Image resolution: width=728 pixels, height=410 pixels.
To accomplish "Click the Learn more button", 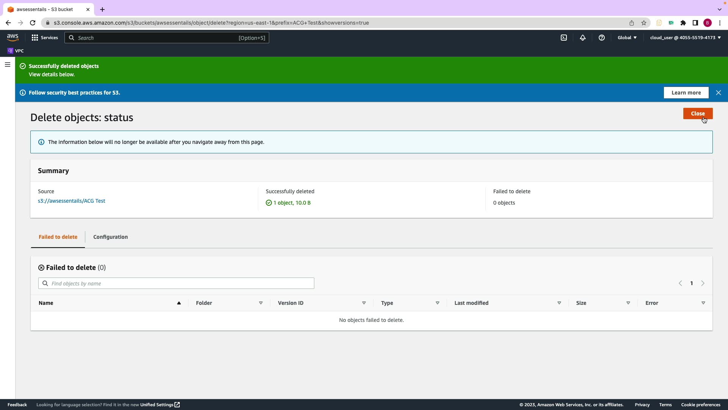I will pos(686,93).
